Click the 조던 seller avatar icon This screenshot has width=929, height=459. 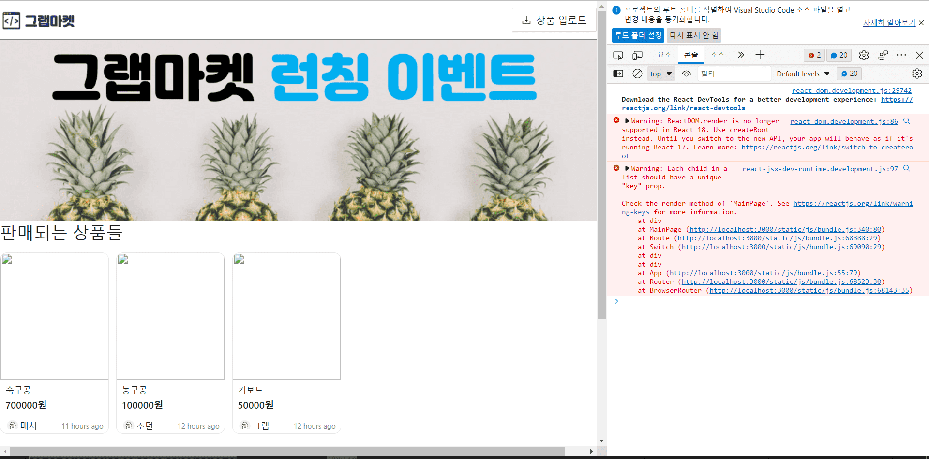point(129,426)
